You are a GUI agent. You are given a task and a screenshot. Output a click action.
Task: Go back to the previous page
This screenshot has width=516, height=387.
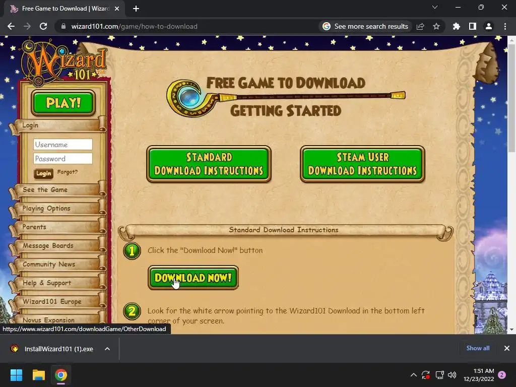click(x=11, y=26)
